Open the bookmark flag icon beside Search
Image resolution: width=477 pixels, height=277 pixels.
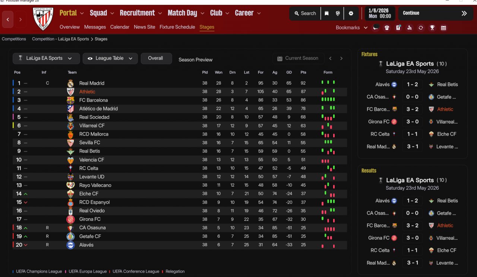coord(326,13)
